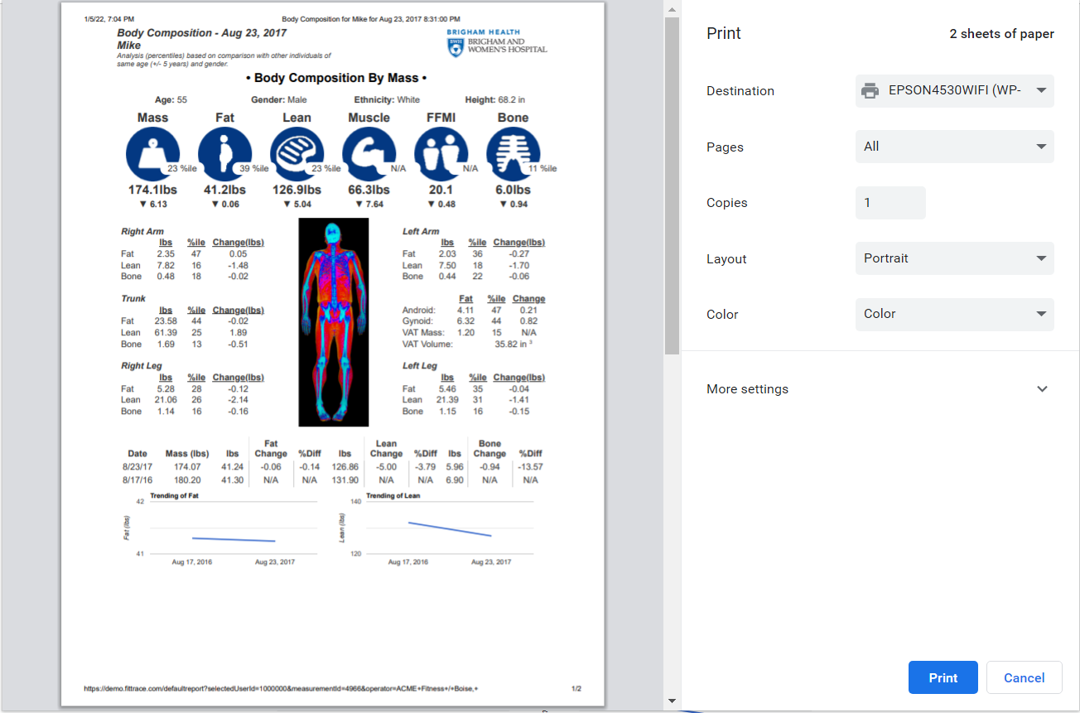Open the Color mode dropdown
Image resolution: width=1080 pixels, height=713 pixels.
954,314
